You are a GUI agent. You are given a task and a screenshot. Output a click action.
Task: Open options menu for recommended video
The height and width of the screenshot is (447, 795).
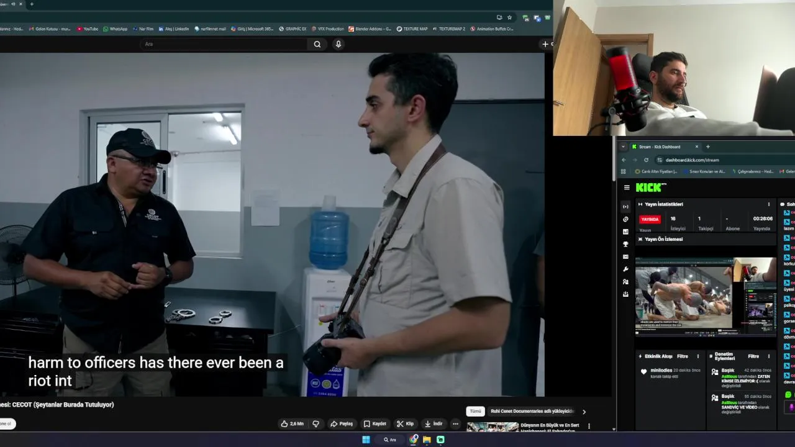point(589,427)
